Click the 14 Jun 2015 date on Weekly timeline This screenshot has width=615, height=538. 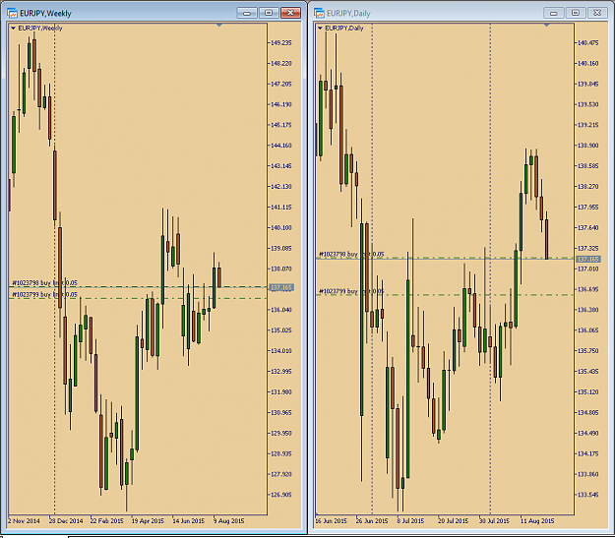[x=189, y=521]
